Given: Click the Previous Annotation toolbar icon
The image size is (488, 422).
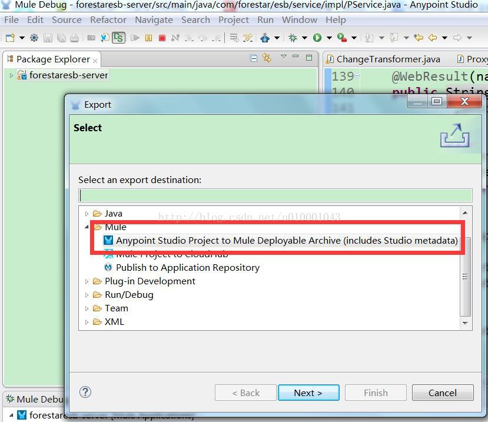Looking at the screenshot, I should point(394,38).
